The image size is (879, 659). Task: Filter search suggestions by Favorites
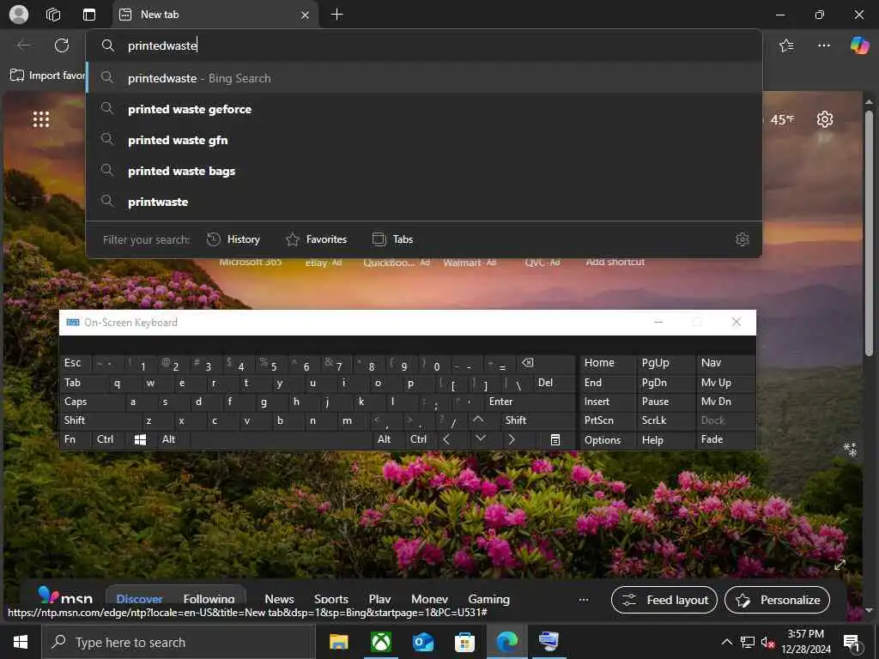coord(316,239)
